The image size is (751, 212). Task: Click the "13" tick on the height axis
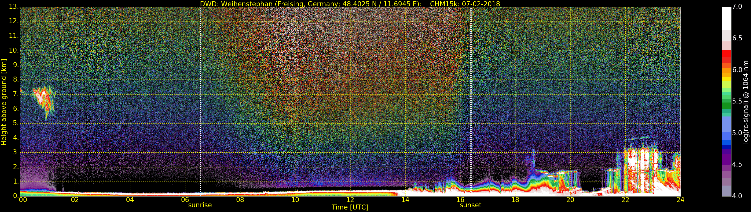coord(14,7)
